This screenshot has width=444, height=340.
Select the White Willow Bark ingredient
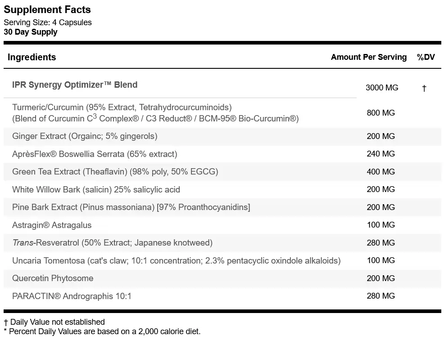[96, 189]
